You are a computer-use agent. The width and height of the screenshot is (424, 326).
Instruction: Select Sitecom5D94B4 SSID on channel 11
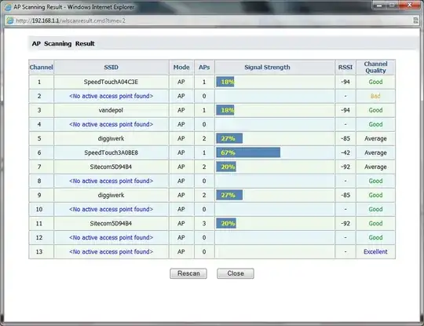(x=111, y=223)
